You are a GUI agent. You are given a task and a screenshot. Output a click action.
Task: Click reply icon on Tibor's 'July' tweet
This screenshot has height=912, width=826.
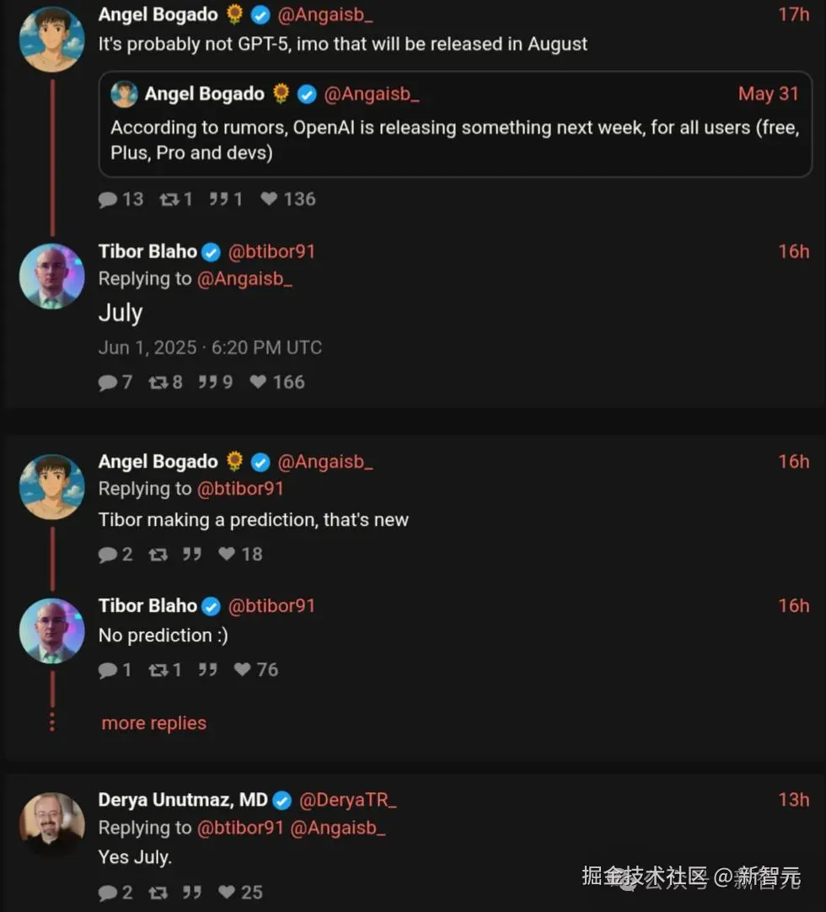click(x=108, y=383)
